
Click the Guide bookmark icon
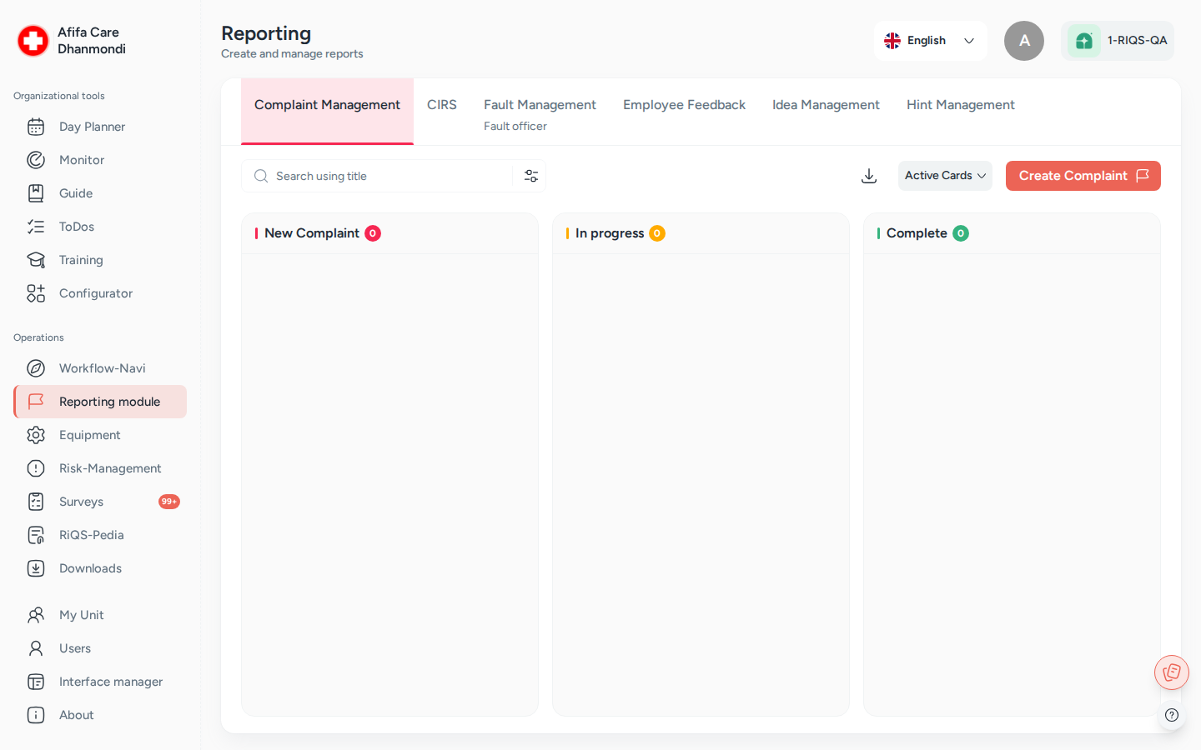36,193
